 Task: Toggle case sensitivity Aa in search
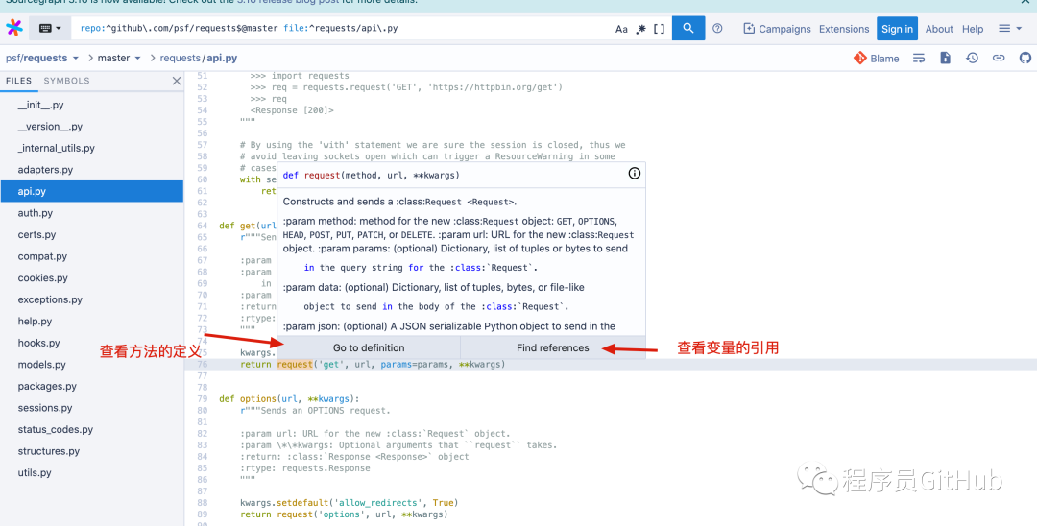point(621,29)
